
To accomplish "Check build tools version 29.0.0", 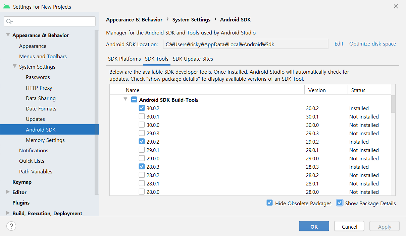I will (x=142, y=158).
